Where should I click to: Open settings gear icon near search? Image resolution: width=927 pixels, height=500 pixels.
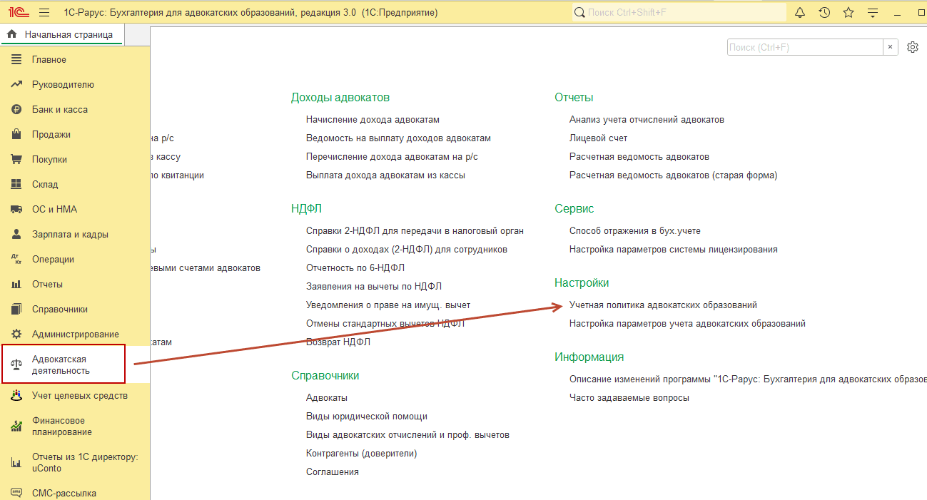pyautogui.click(x=912, y=47)
